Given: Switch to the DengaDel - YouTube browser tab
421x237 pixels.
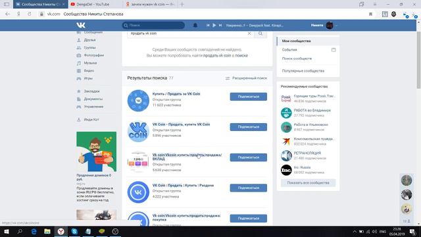Looking at the screenshot, I should (x=95, y=5).
